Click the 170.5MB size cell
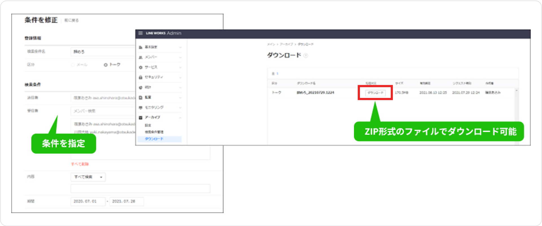The width and height of the screenshot is (542, 226). pyautogui.click(x=401, y=93)
